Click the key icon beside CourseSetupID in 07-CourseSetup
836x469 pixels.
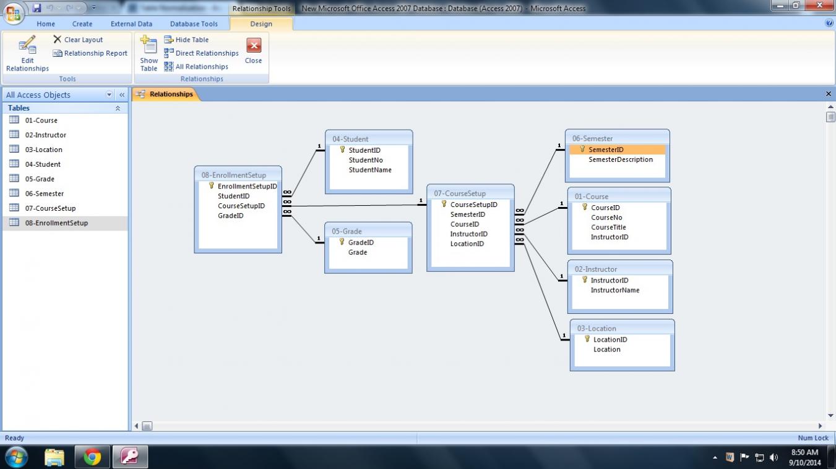coord(444,204)
